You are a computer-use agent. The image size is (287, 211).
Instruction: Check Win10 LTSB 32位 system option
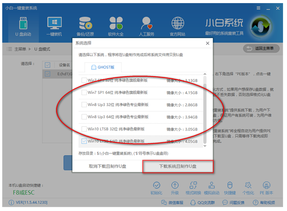[x=84, y=129]
